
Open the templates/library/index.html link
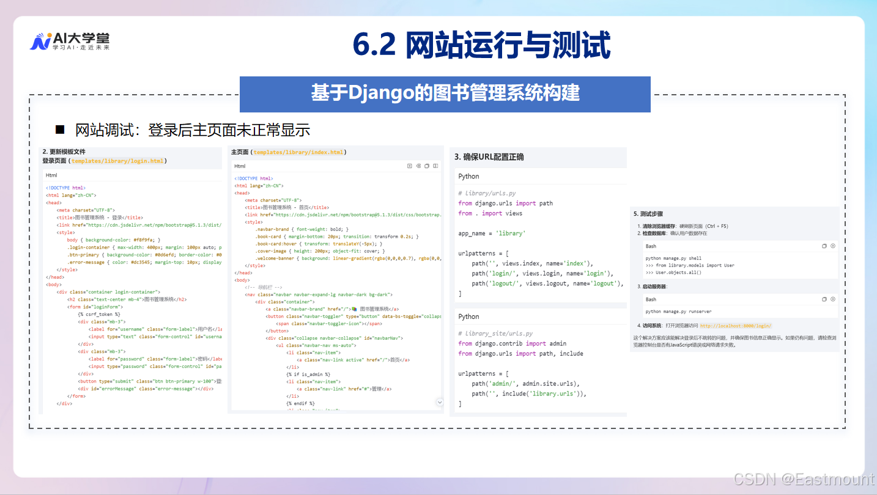(300, 152)
